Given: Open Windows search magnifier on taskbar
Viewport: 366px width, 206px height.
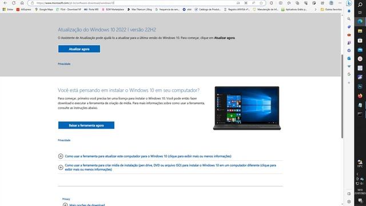Looking at the screenshot, I should tap(360, 5).
